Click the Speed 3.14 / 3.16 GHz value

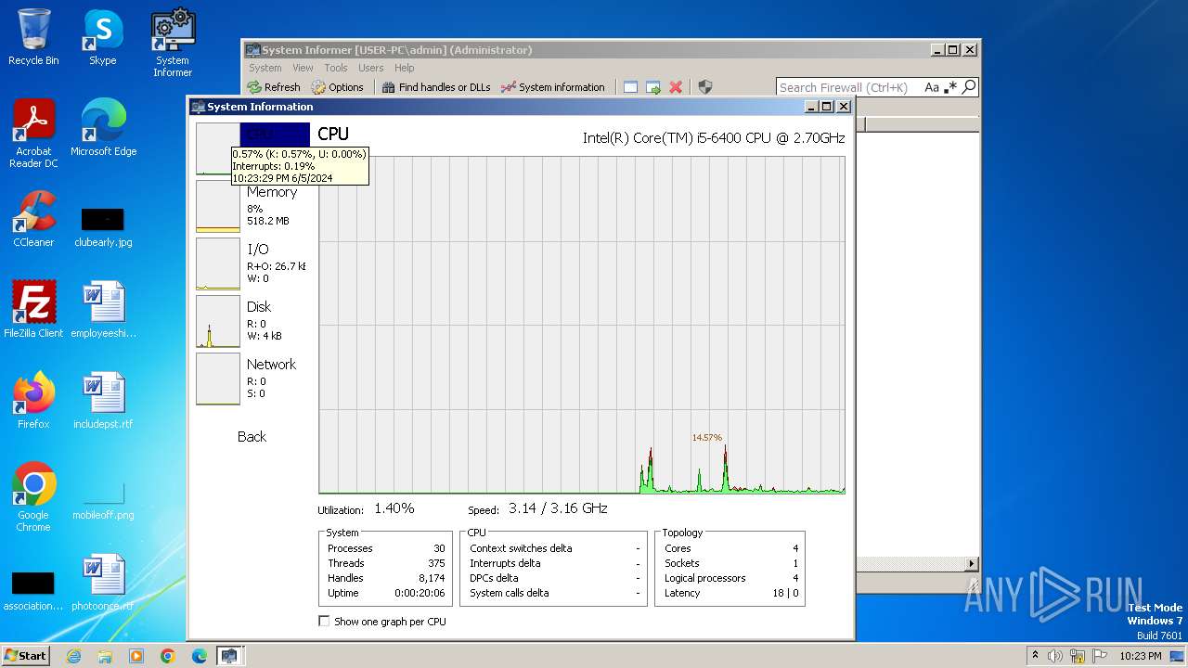click(x=558, y=508)
